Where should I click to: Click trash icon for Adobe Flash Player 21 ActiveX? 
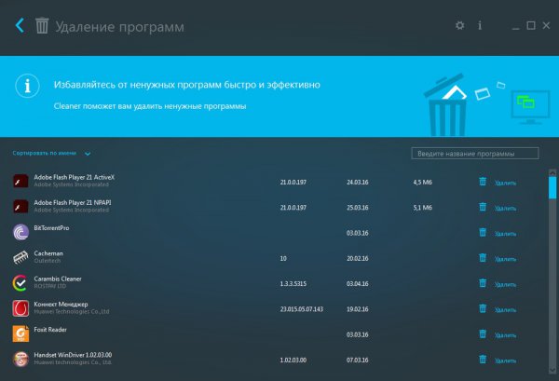point(483,182)
